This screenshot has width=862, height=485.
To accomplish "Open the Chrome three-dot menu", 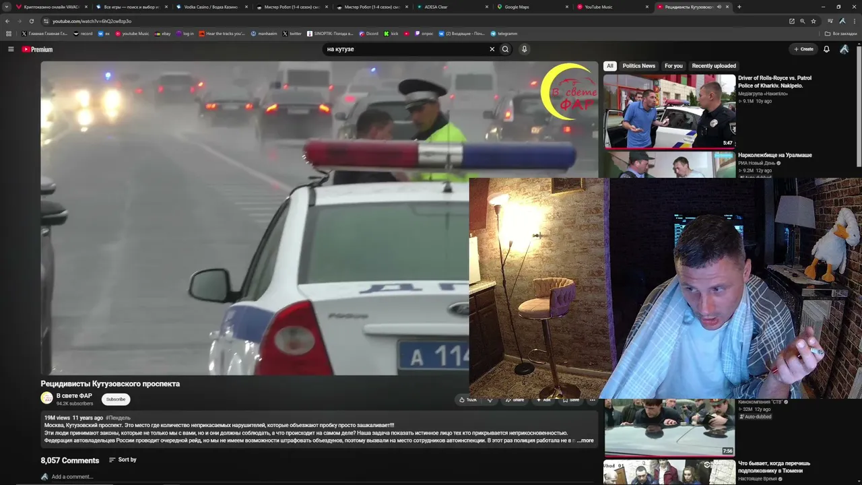I will click(854, 21).
